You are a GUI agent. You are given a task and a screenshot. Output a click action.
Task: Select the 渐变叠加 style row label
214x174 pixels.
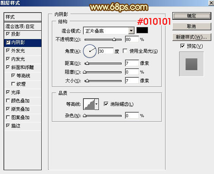pos(20,109)
